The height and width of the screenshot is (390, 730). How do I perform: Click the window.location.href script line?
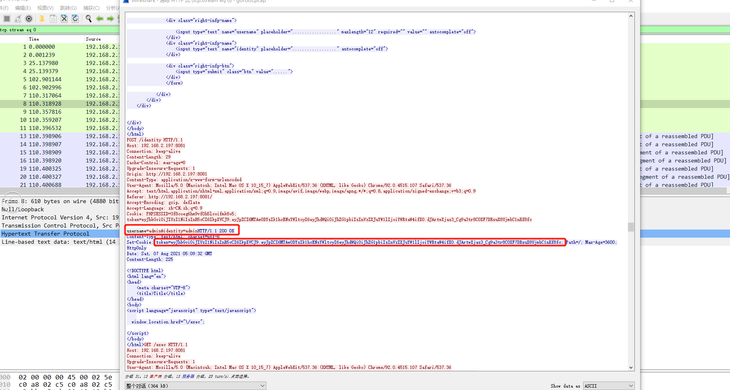[168, 322]
